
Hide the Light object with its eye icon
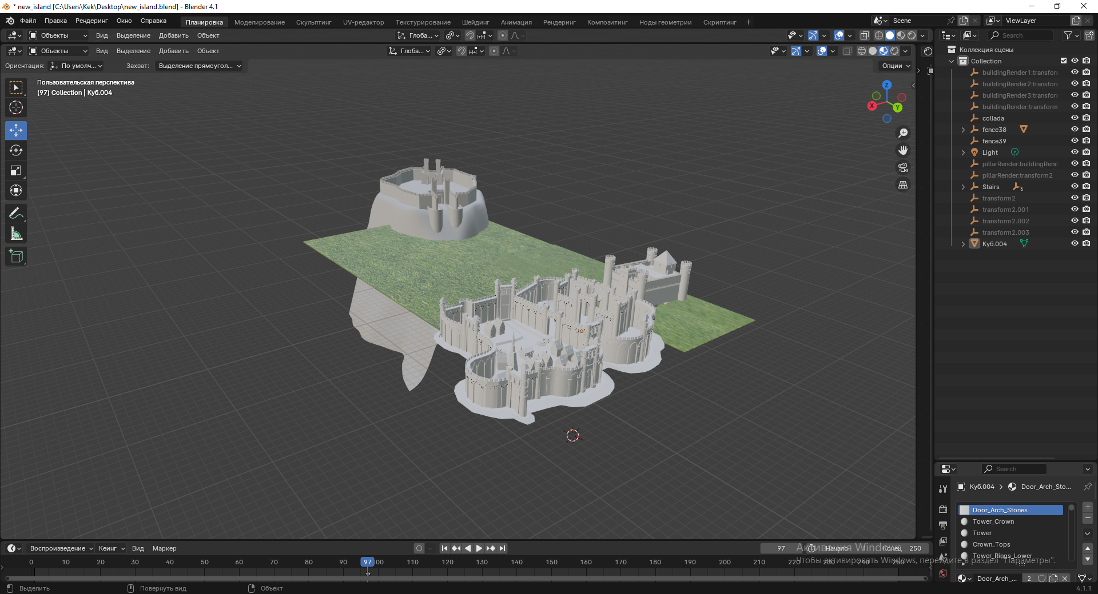1075,152
